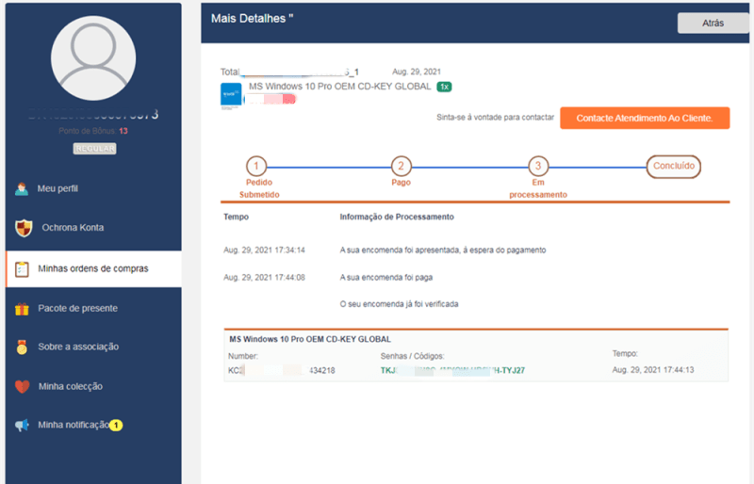Screen dimensions: 754x484
Task: Click 'A sua encomenda foi paga' text
Action: click(386, 278)
